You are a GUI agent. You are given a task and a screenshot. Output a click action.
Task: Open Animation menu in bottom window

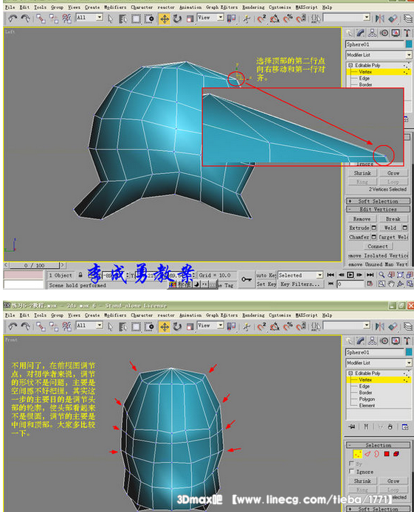[190, 315]
